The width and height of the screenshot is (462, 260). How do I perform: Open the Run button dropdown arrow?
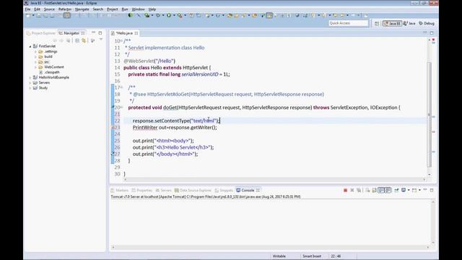[174, 15]
